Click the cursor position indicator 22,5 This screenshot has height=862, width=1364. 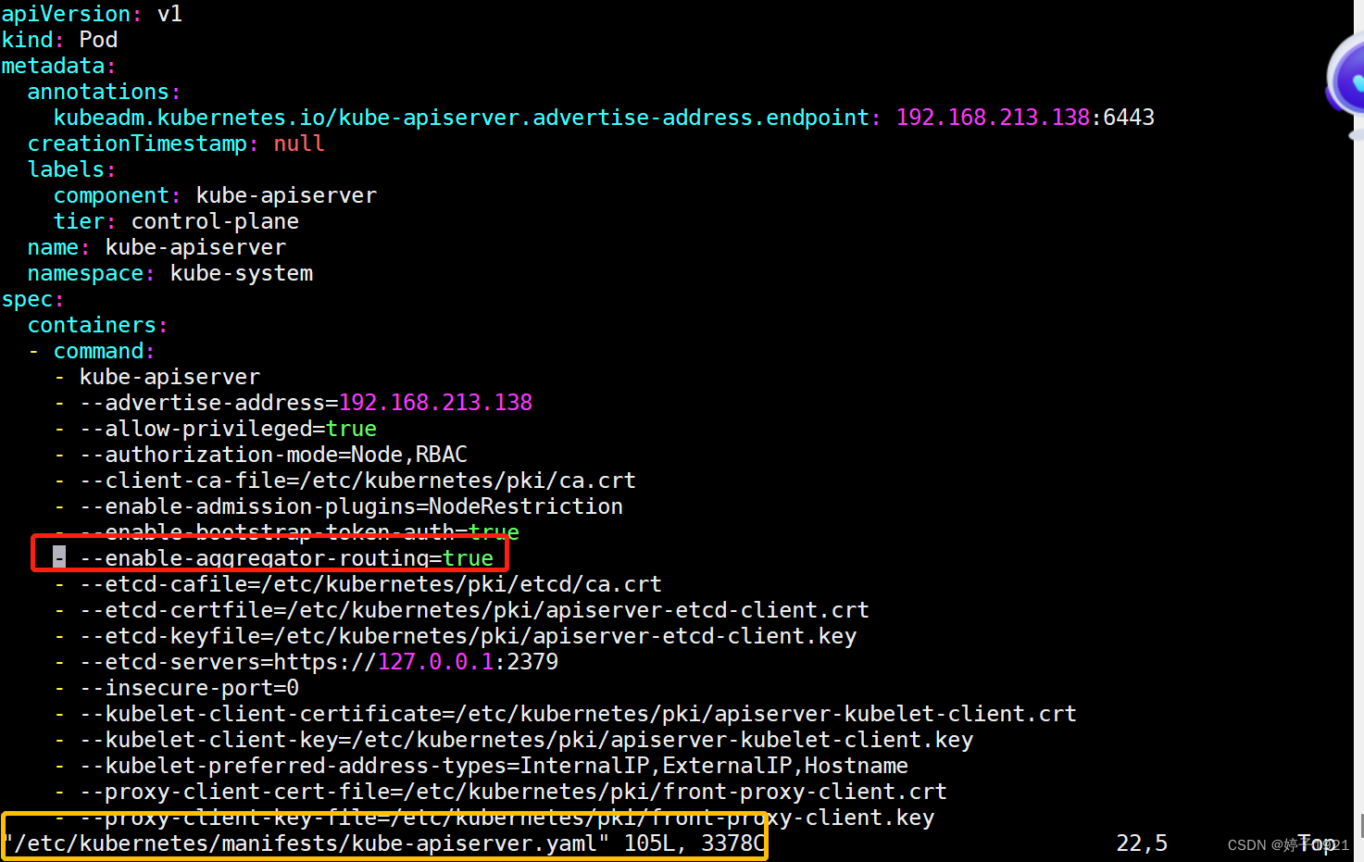(1141, 843)
